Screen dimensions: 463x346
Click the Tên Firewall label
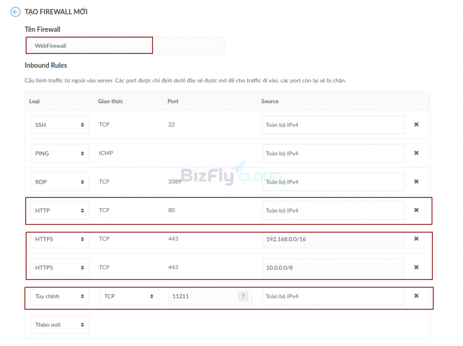click(x=42, y=29)
